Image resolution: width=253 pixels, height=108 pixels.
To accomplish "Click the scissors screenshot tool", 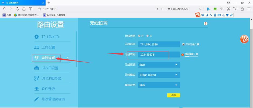I will [x=228, y=9].
